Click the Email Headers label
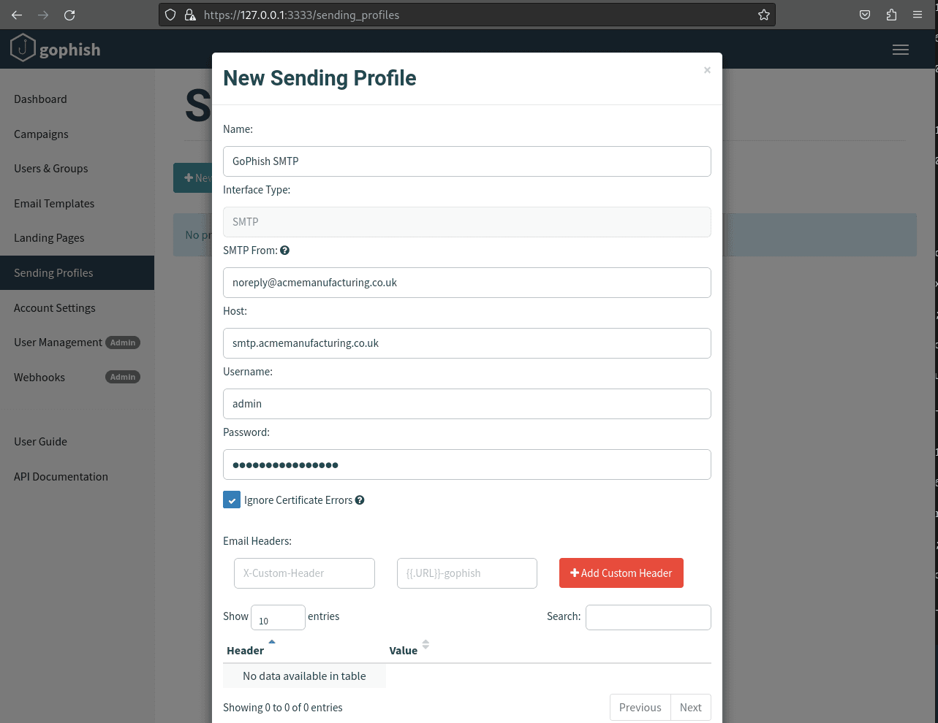The image size is (938, 723). (257, 541)
